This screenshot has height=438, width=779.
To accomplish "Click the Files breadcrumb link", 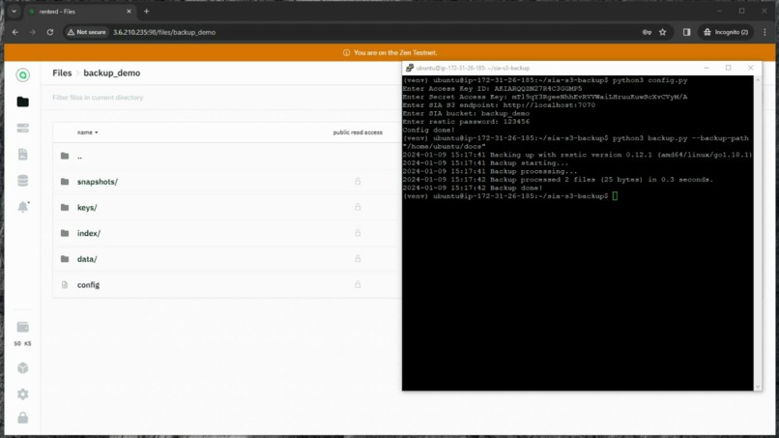I will point(62,73).
